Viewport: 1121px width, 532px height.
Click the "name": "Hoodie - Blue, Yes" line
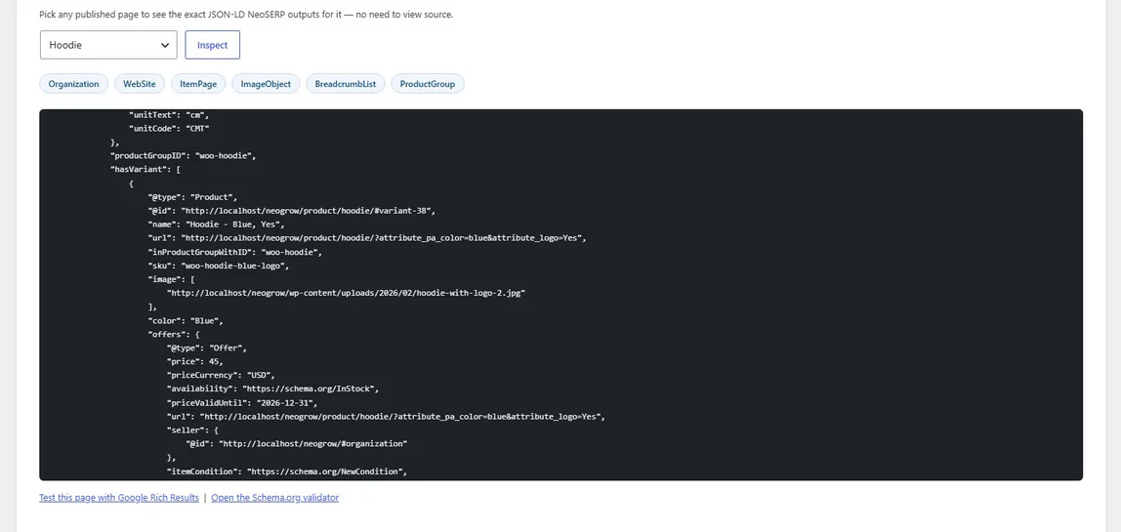click(x=217, y=225)
